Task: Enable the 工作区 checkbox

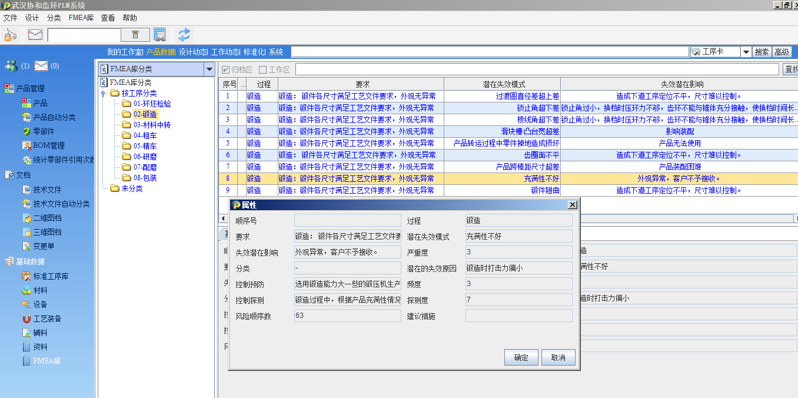Action: [263, 70]
